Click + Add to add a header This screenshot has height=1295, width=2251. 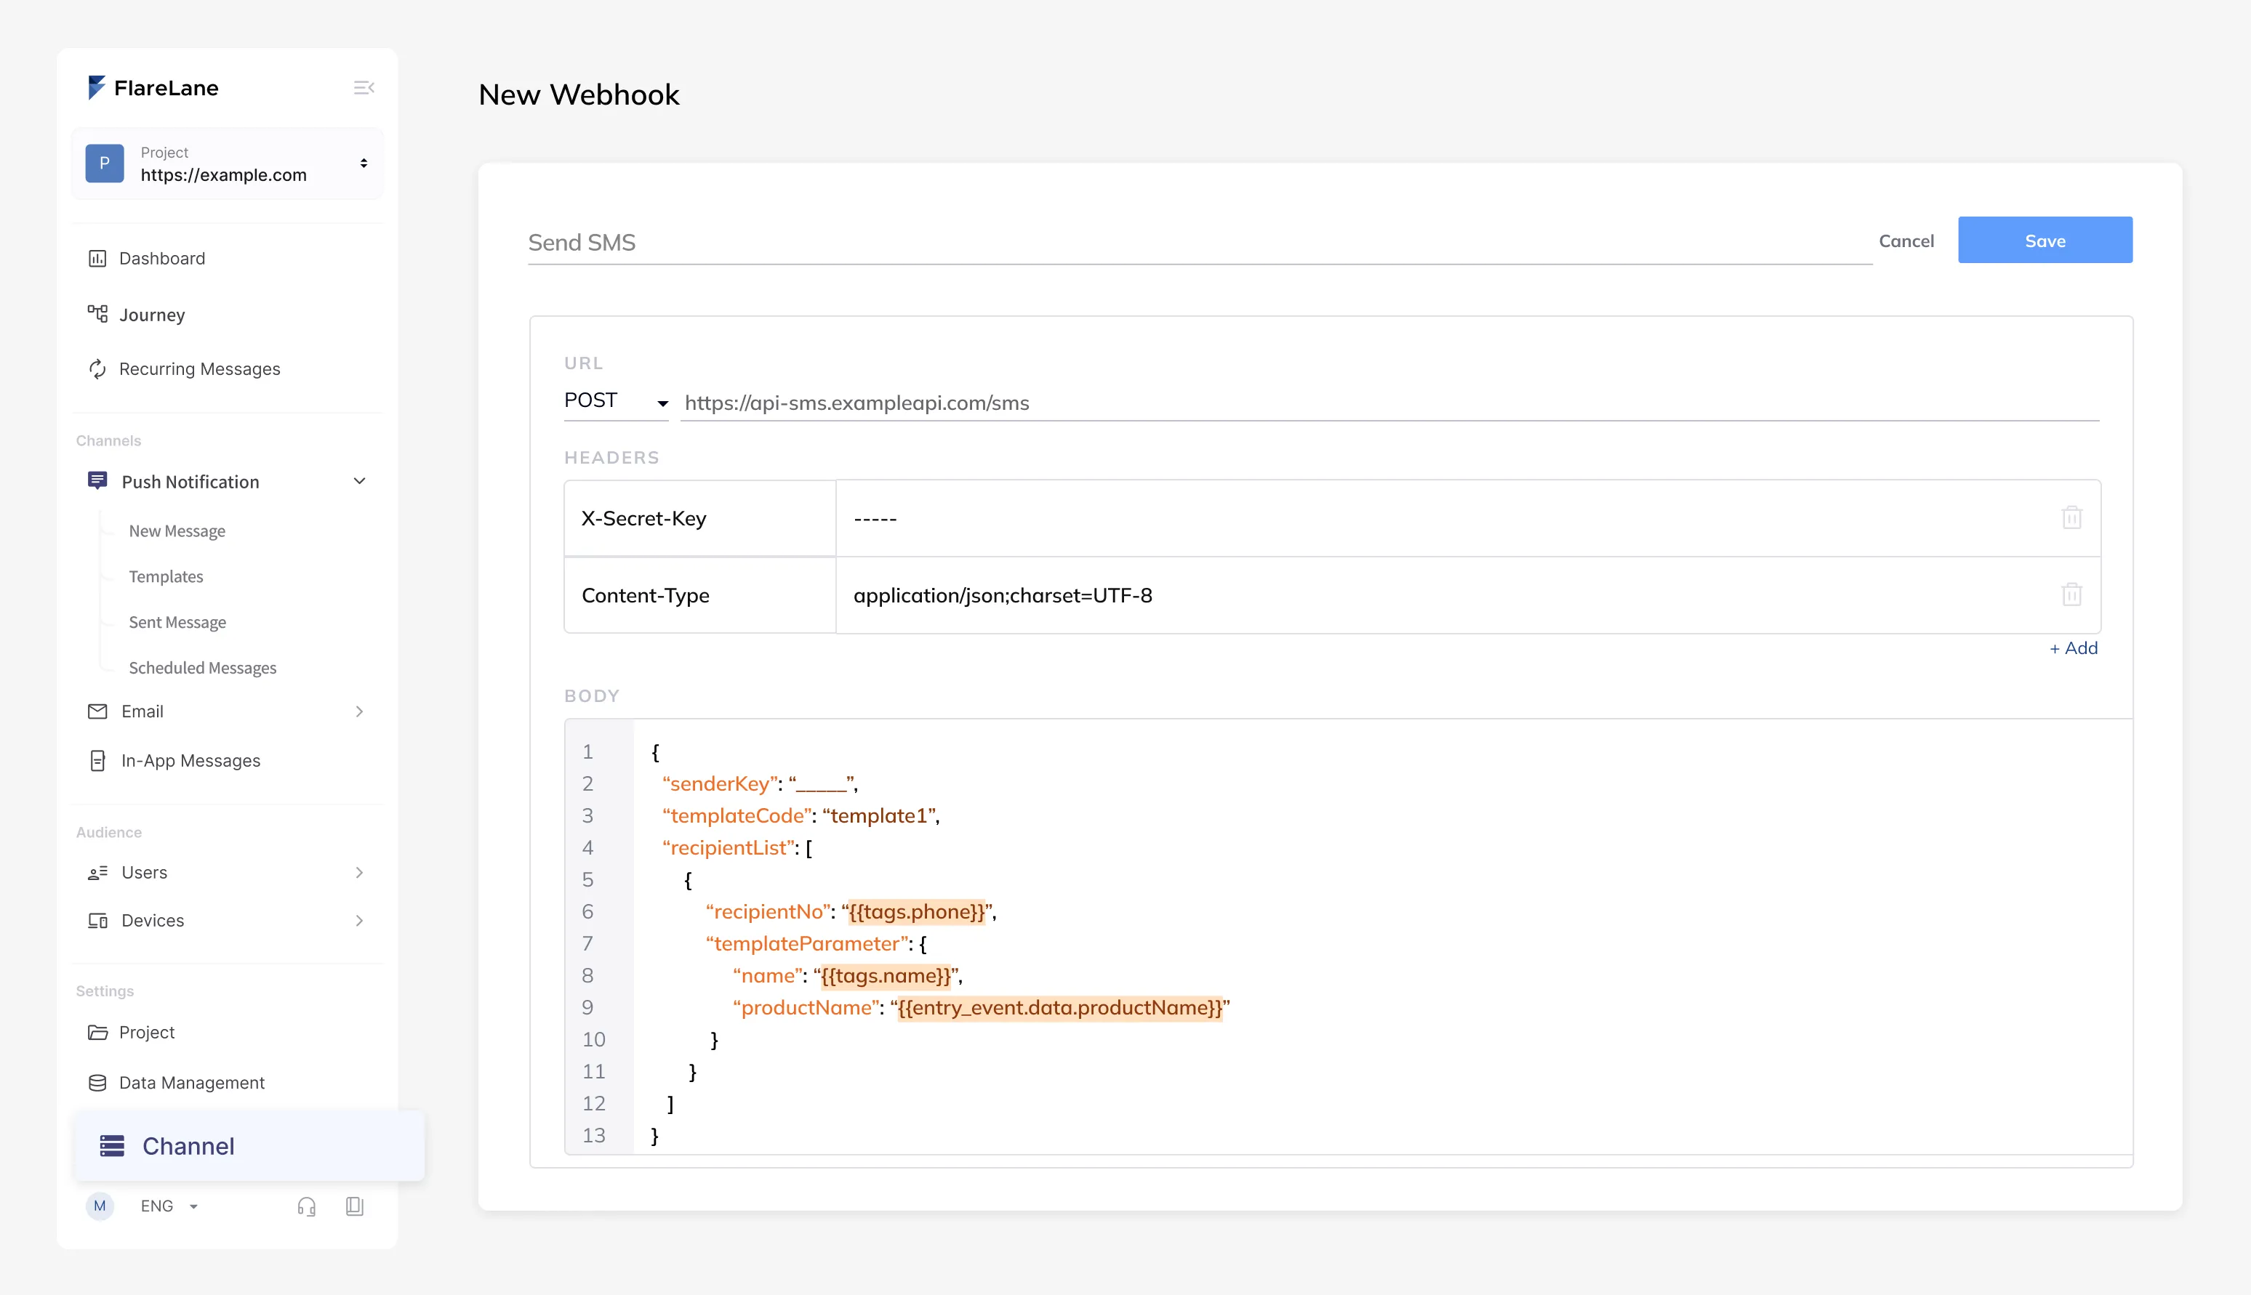pyautogui.click(x=2073, y=647)
